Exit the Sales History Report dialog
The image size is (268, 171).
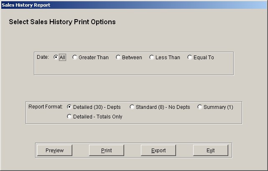tap(211, 151)
